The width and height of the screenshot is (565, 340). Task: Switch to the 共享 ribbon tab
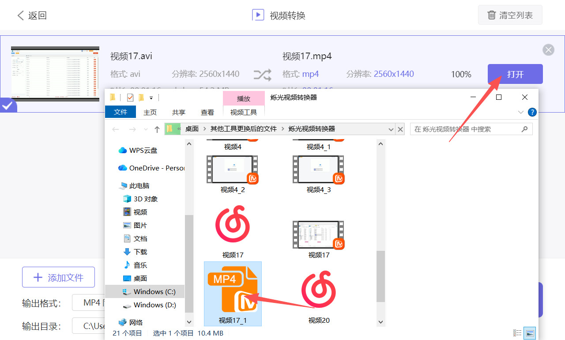click(x=179, y=112)
